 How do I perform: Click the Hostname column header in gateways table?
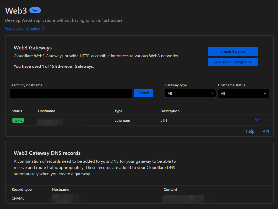click(47, 111)
